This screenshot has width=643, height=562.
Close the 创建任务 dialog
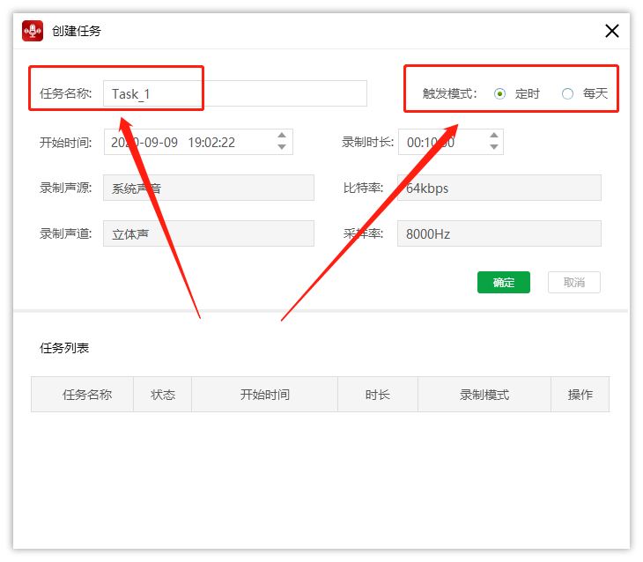pyautogui.click(x=612, y=31)
